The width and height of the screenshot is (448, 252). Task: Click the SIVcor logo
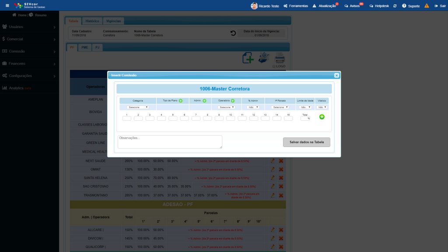coord(30,5)
